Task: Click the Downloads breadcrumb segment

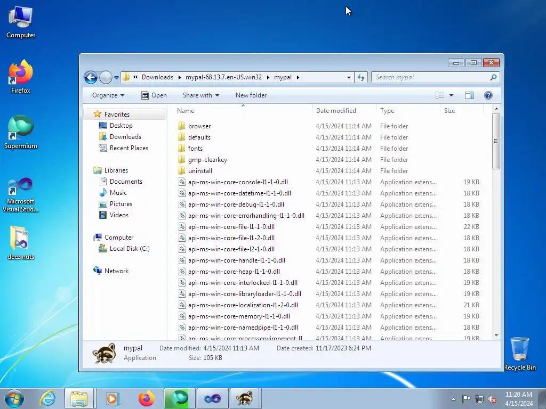Action: pos(157,77)
